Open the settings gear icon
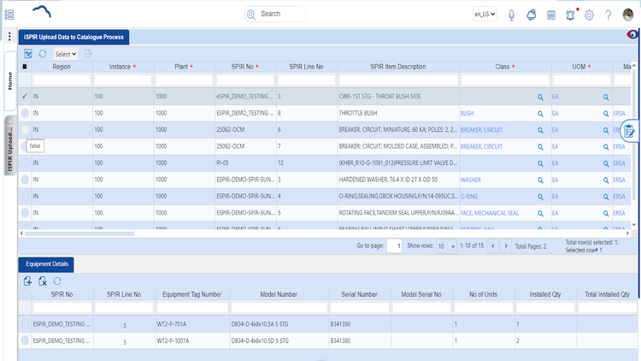 point(589,15)
